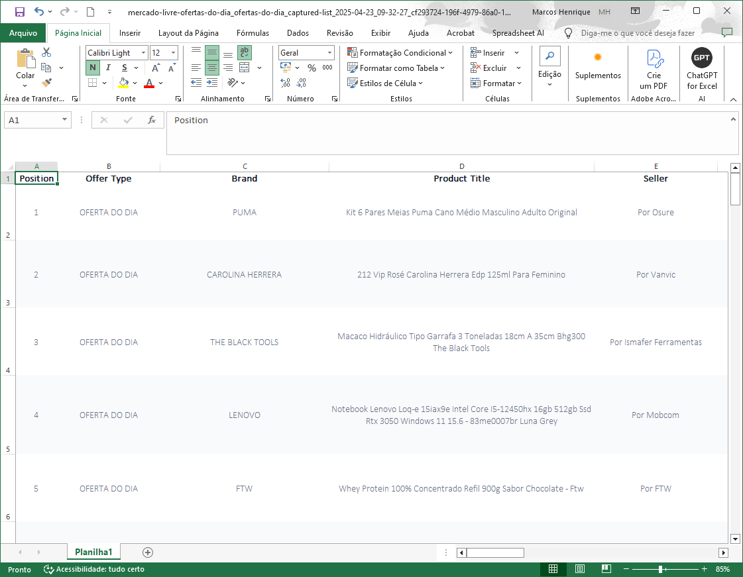Expand Formatação Condicional menu
The height and width of the screenshot is (577, 743).
400,52
